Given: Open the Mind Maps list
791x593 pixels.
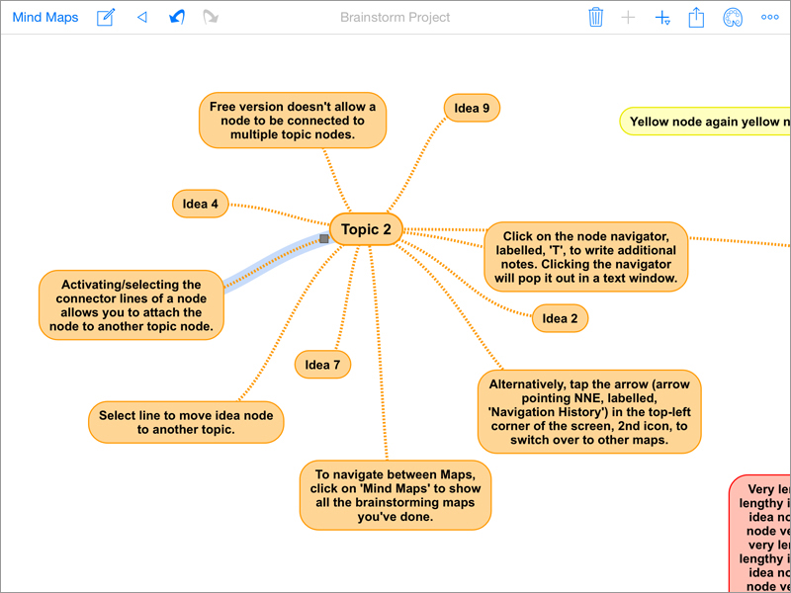Looking at the screenshot, I should click(x=45, y=17).
